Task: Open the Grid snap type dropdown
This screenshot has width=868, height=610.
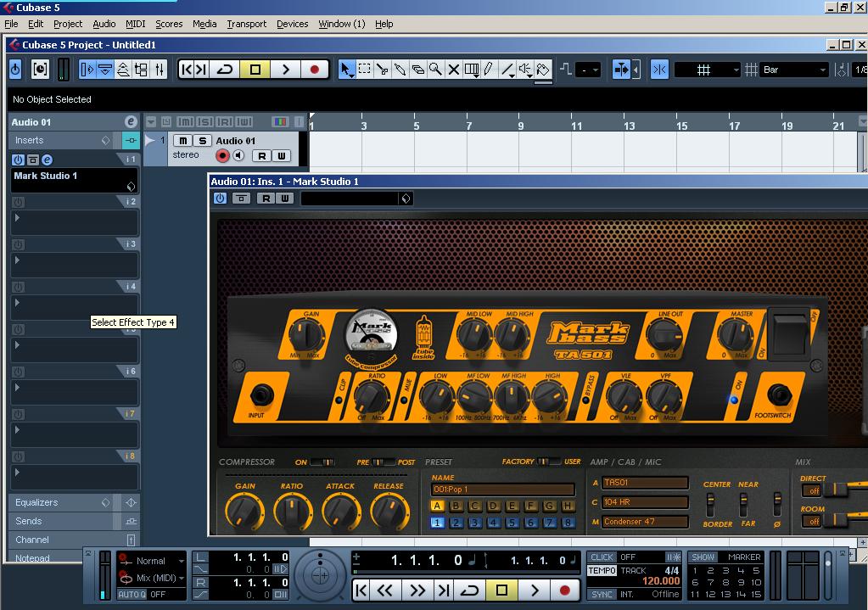Action: coord(708,70)
